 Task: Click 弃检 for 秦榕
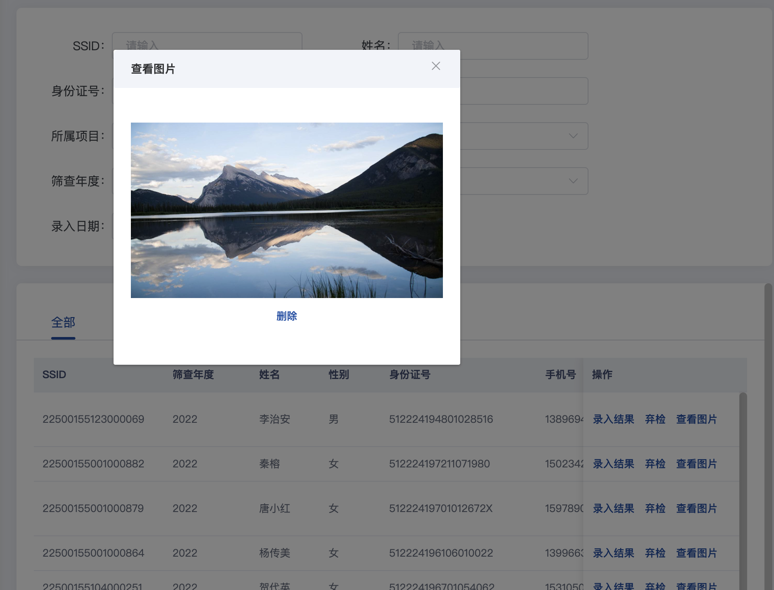(655, 464)
